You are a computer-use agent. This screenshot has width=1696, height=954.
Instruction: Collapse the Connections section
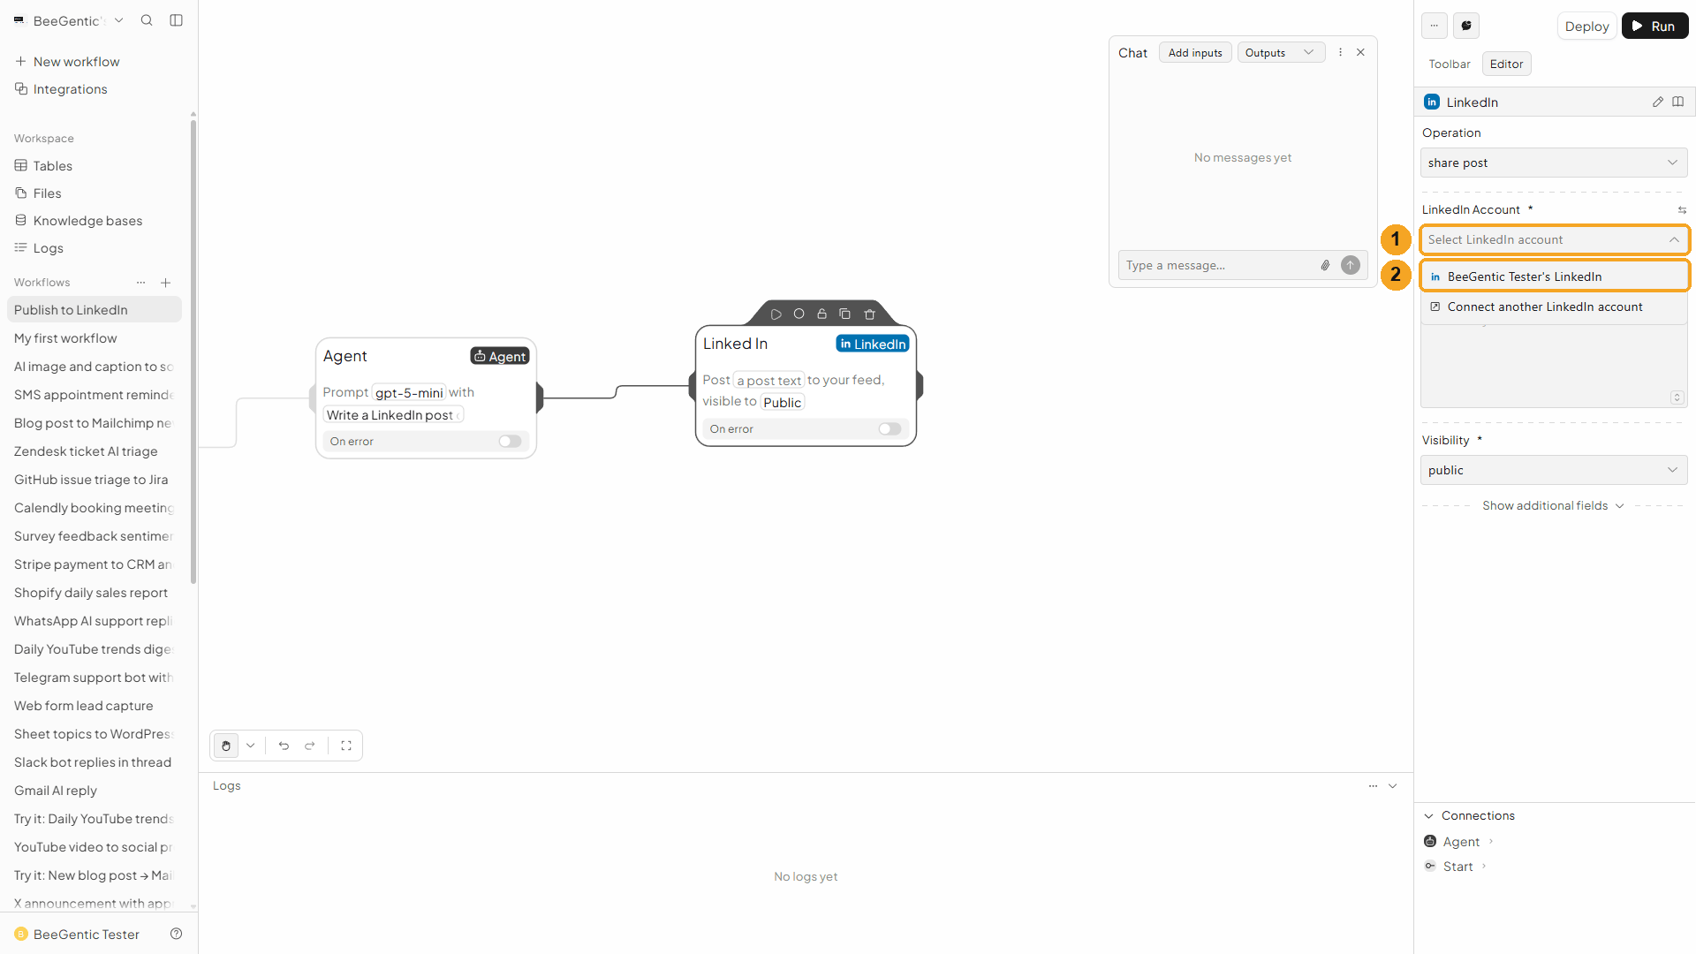[1428, 816]
